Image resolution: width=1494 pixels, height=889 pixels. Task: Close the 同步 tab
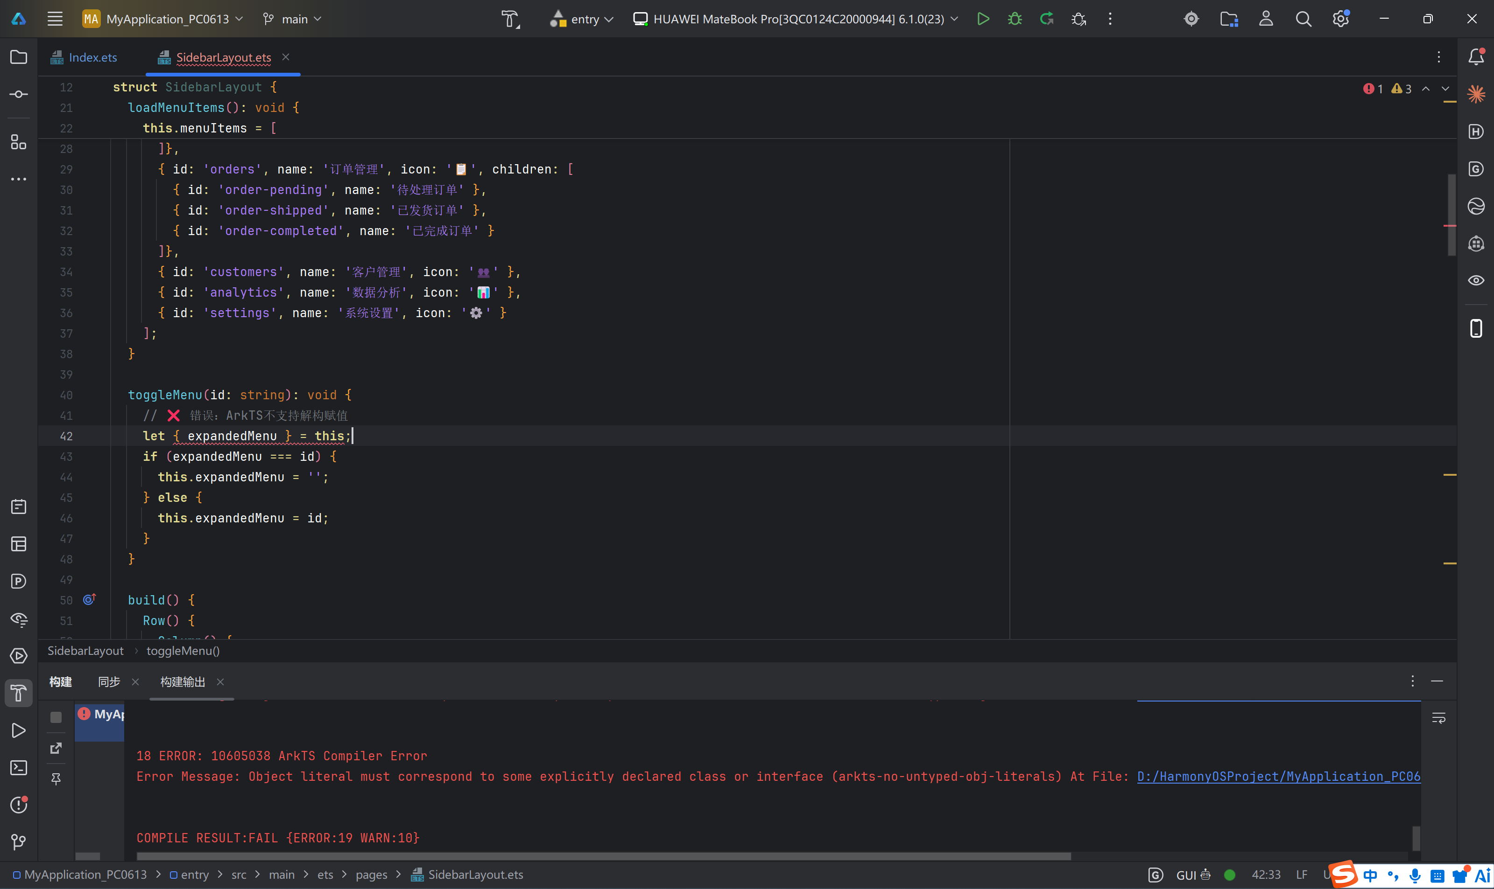tap(135, 682)
